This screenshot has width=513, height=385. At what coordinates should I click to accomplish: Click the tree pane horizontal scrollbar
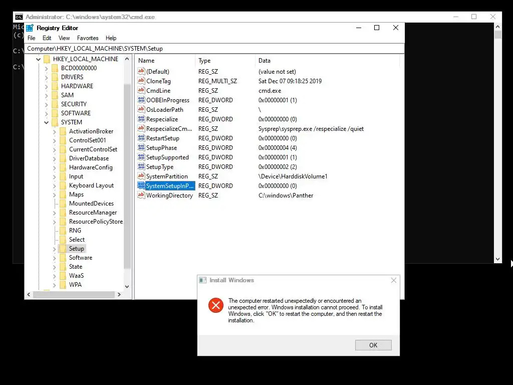click(x=74, y=294)
